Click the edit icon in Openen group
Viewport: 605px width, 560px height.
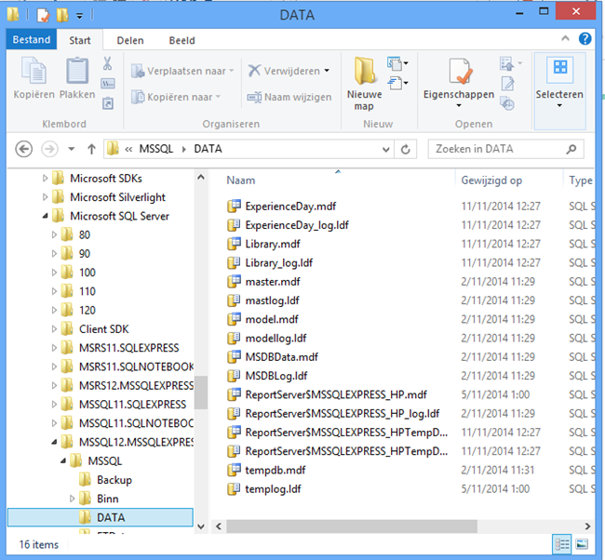tap(507, 84)
